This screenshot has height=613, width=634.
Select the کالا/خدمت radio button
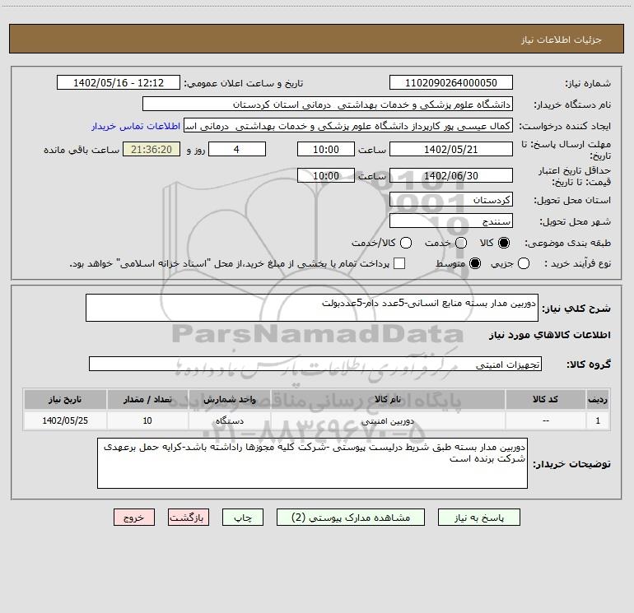point(406,243)
